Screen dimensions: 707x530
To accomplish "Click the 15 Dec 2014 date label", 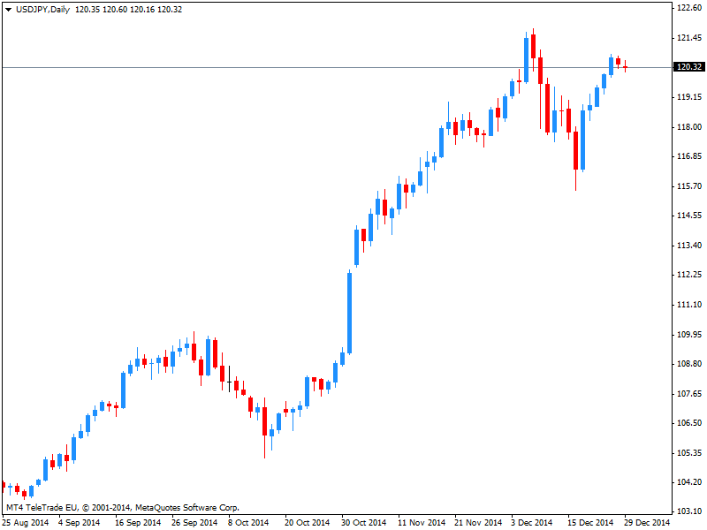I will pyautogui.click(x=590, y=523).
